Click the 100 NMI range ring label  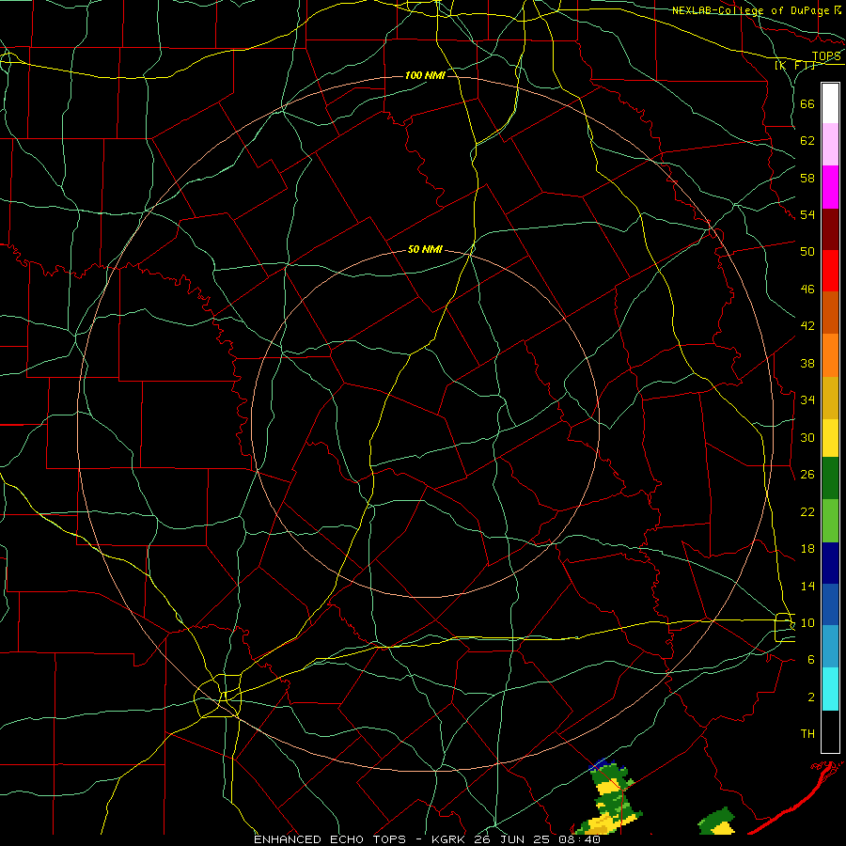[x=425, y=75]
